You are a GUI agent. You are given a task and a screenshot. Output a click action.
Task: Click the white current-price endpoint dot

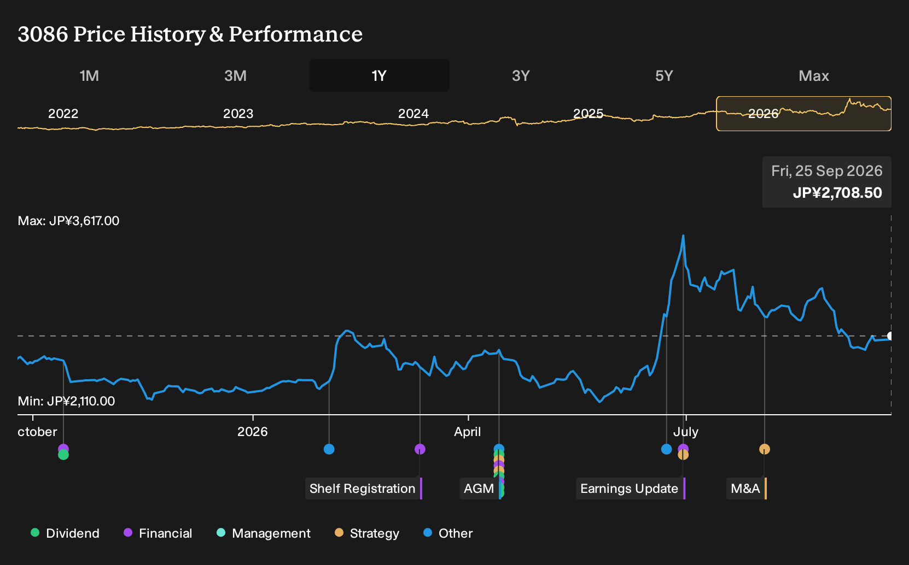click(x=890, y=336)
